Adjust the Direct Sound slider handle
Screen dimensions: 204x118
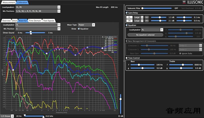click(x=31, y=33)
